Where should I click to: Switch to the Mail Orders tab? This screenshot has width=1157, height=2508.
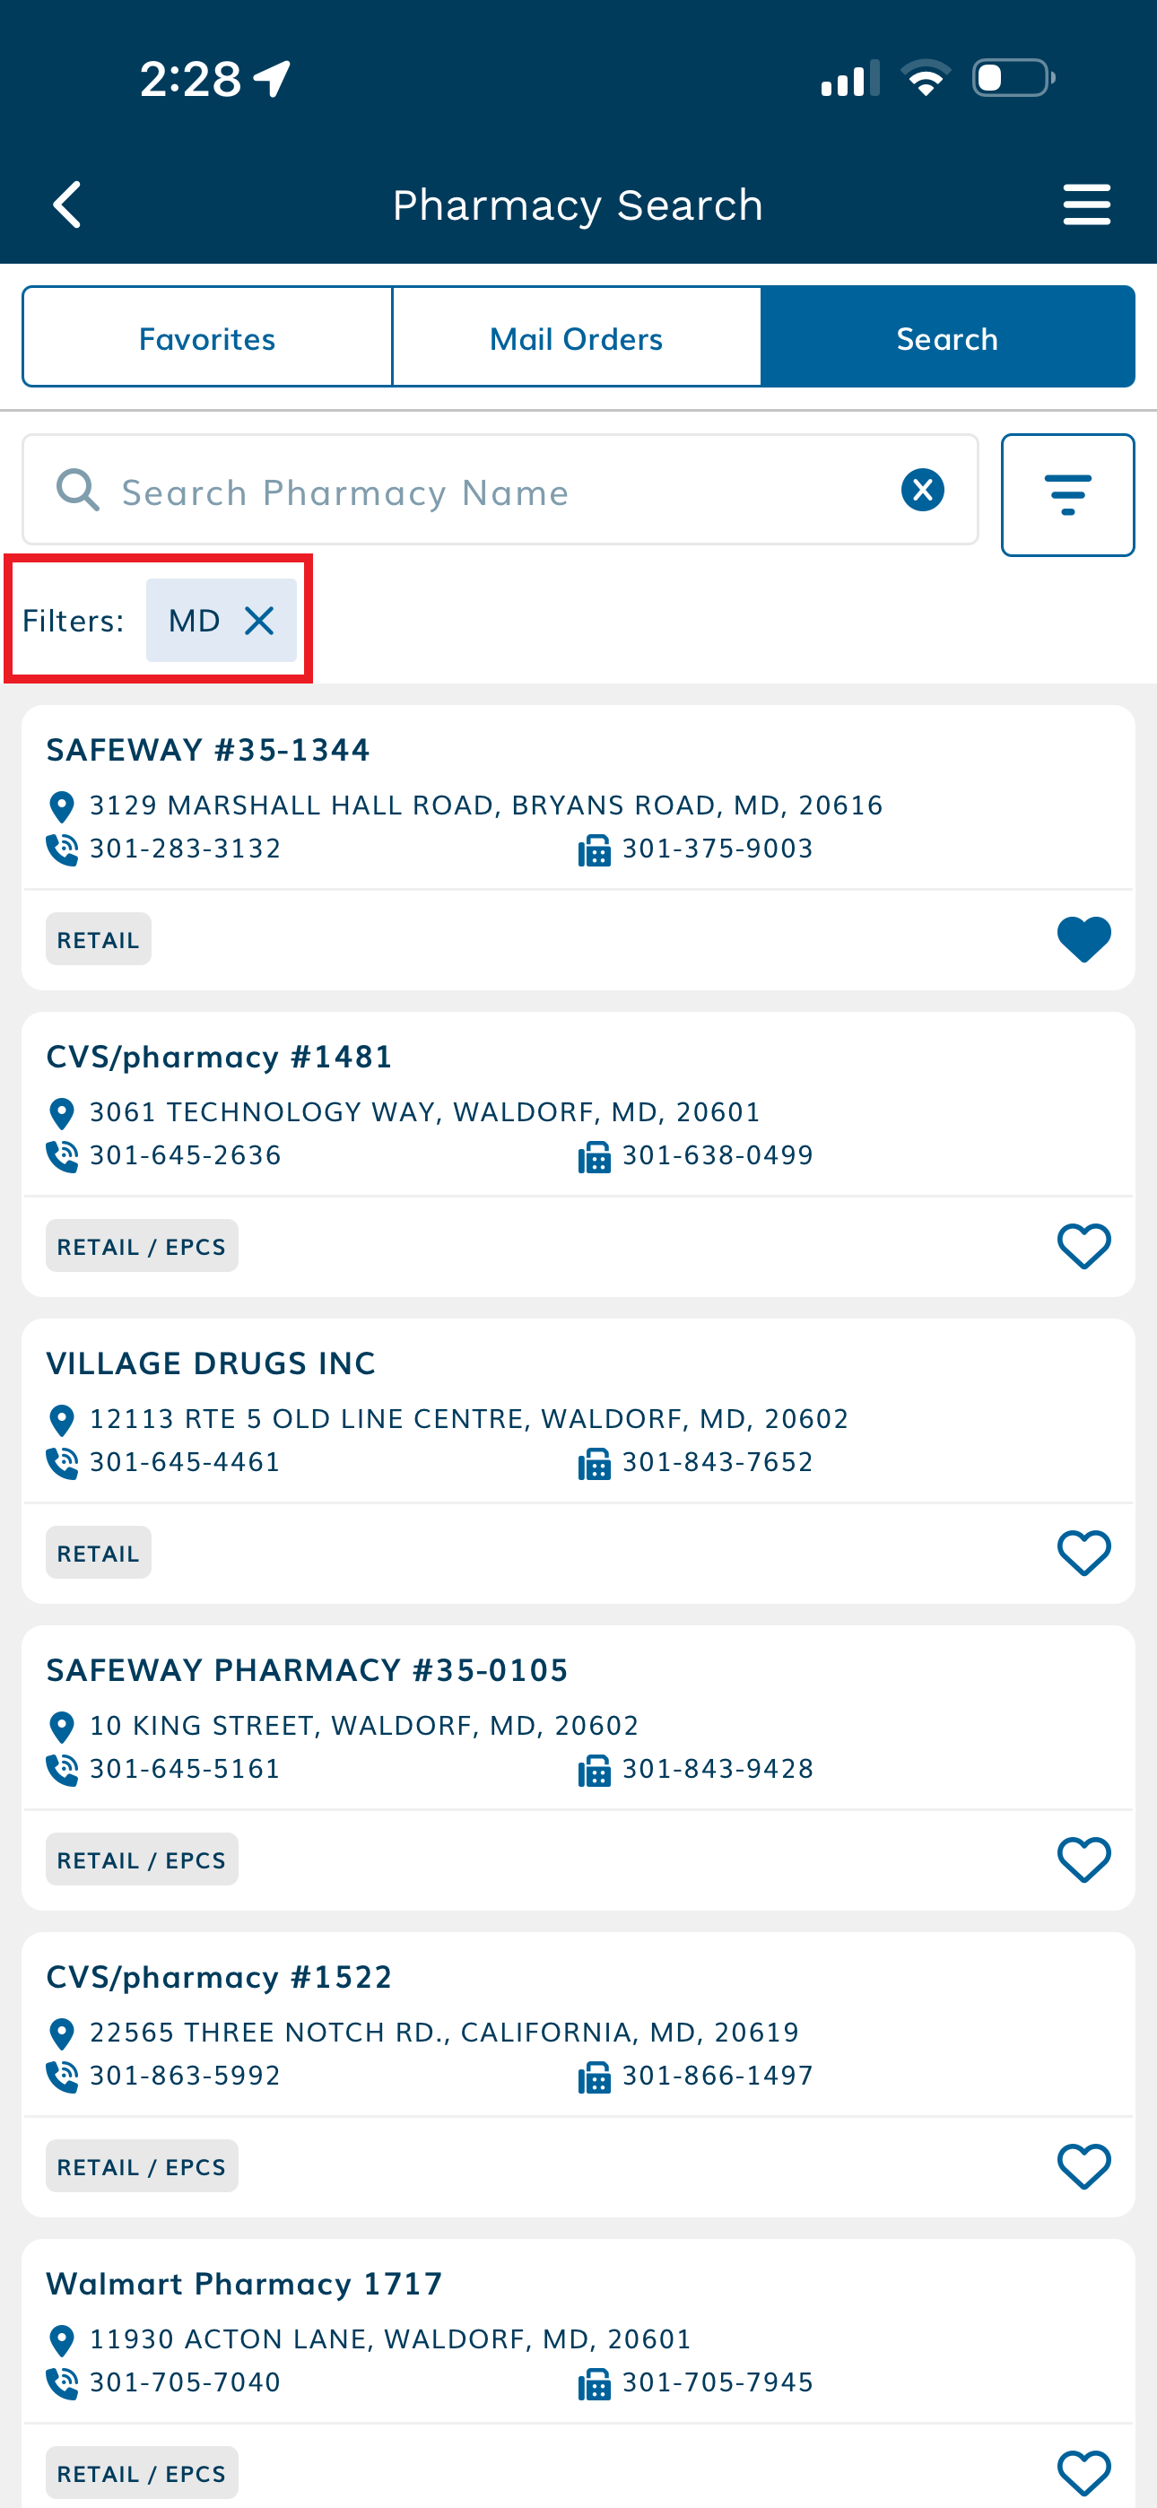pos(577,338)
